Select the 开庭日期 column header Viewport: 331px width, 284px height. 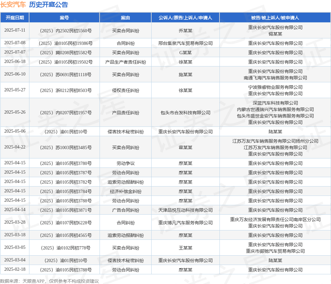click(x=15, y=18)
